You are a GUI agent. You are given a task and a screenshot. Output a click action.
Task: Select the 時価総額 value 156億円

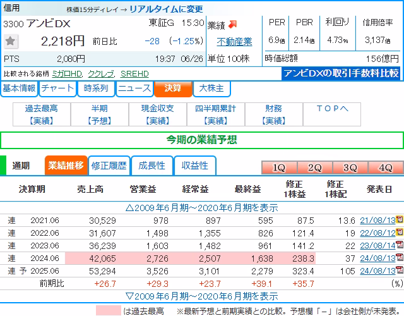383,59
